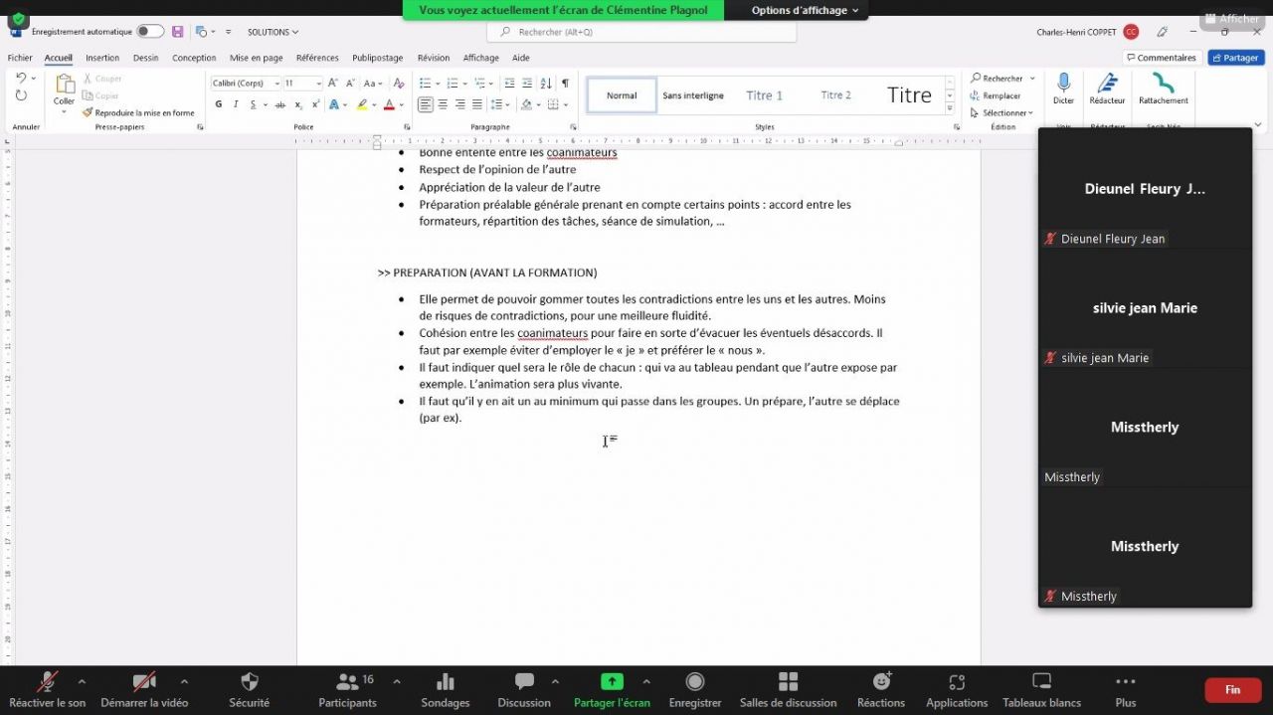Open SOLUTIONS document title dropdown
This screenshot has height=715, width=1273.
[273, 32]
